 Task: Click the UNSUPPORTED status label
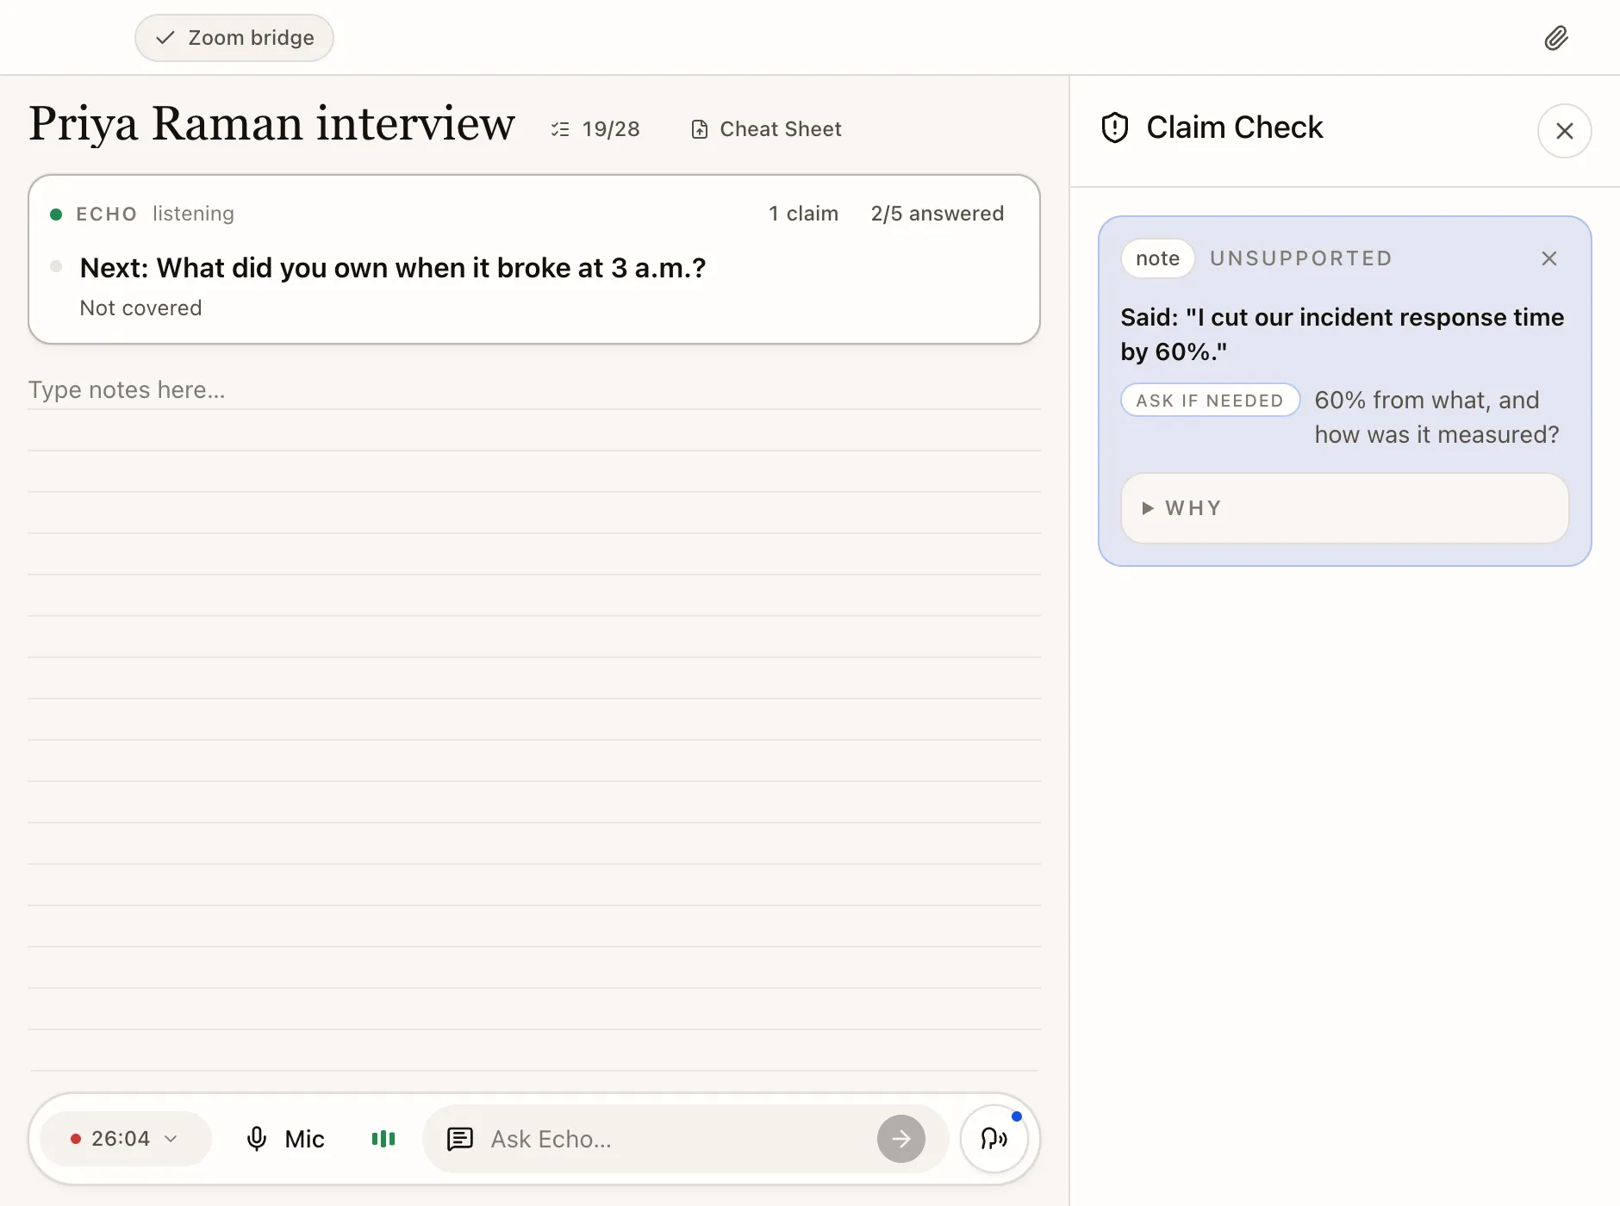tap(1301, 258)
